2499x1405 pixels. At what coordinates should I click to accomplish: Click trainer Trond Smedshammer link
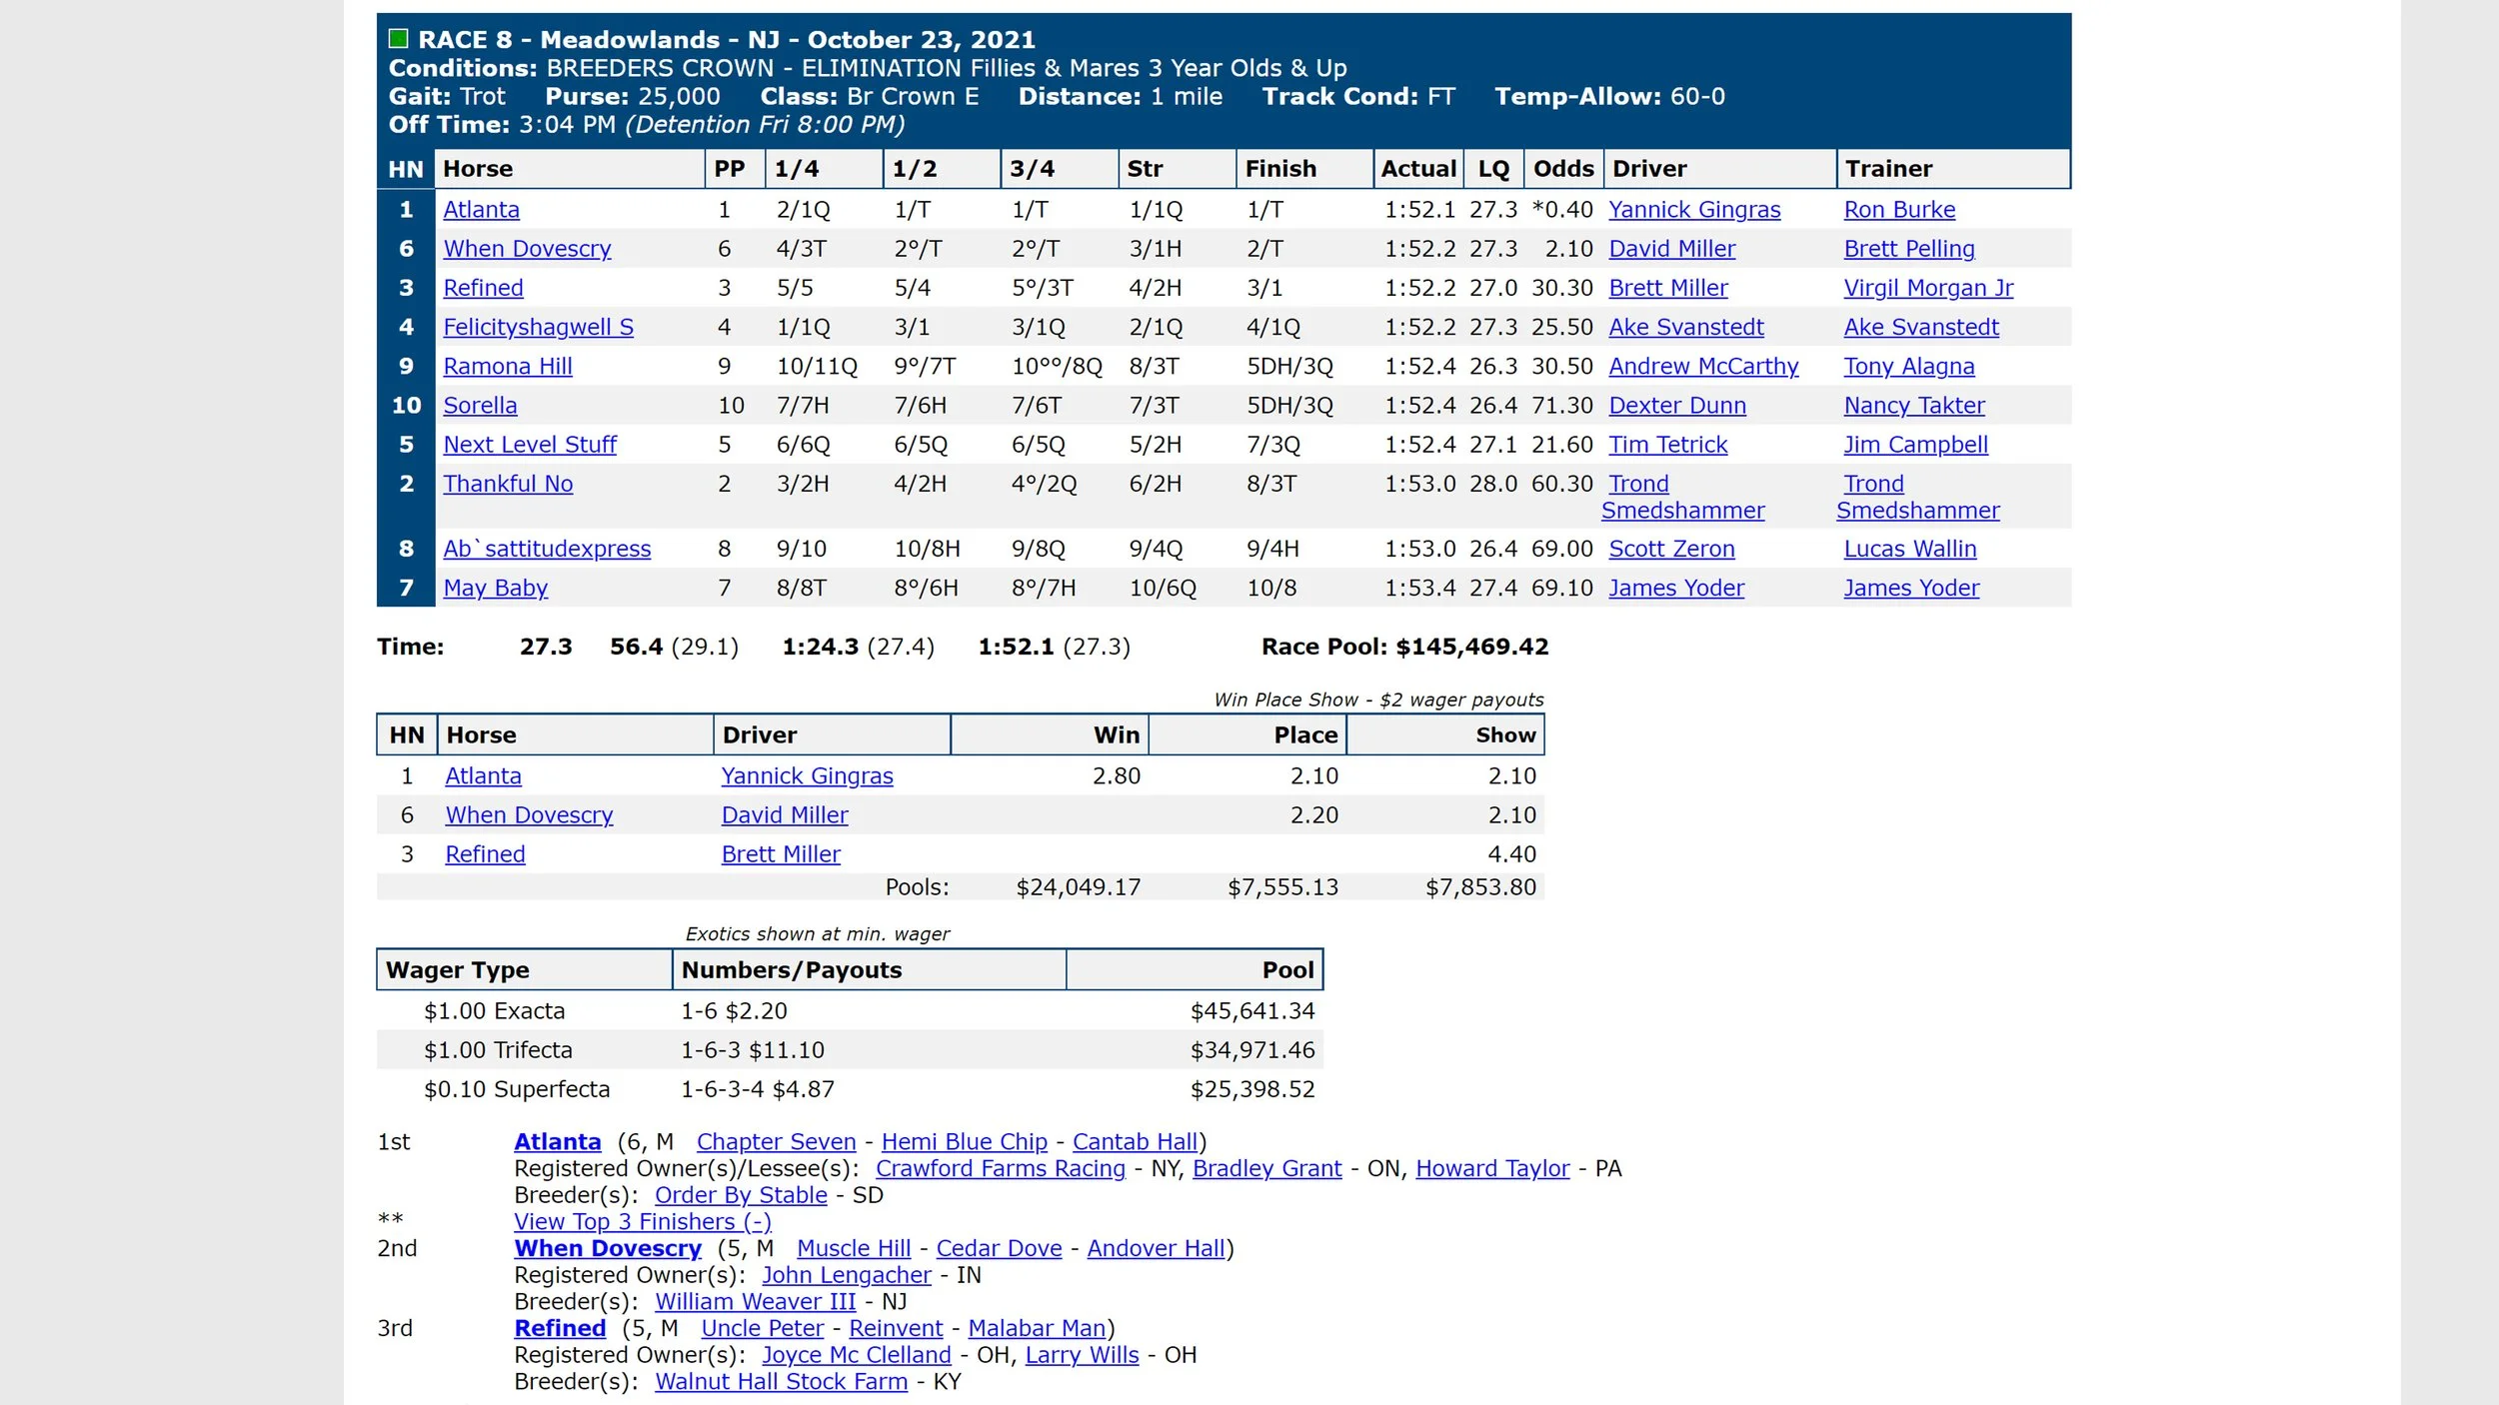(x=1918, y=498)
